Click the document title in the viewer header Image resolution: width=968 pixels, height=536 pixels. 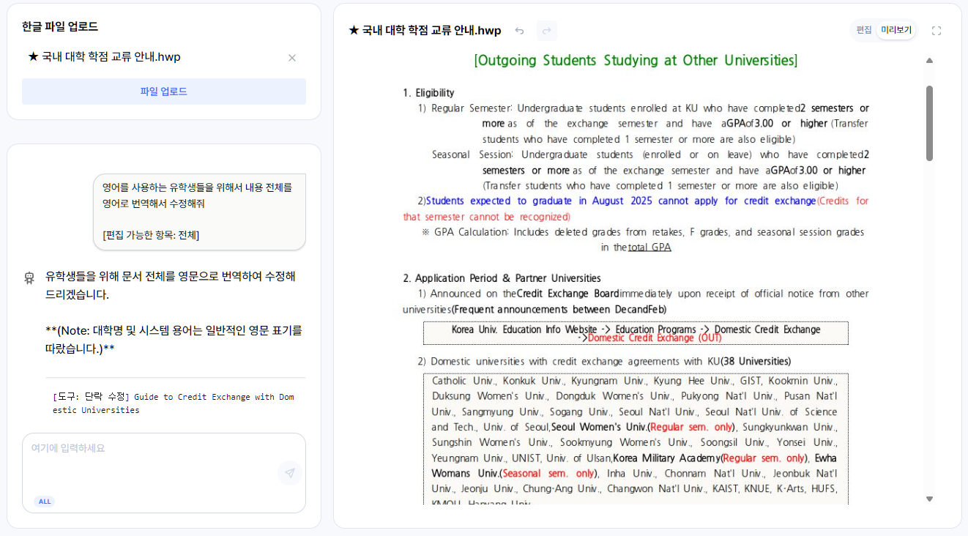[x=425, y=31]
